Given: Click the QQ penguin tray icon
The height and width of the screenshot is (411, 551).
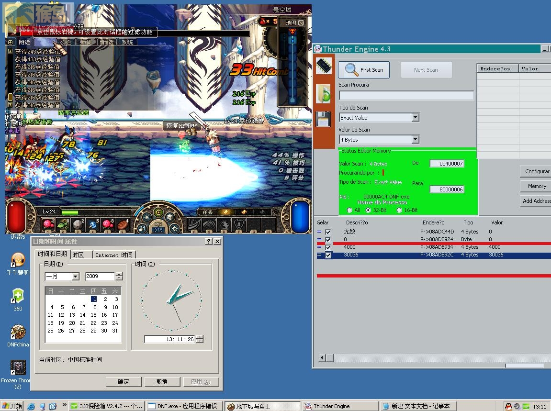Looking at the screenshot, I should [x=508, y=406].
